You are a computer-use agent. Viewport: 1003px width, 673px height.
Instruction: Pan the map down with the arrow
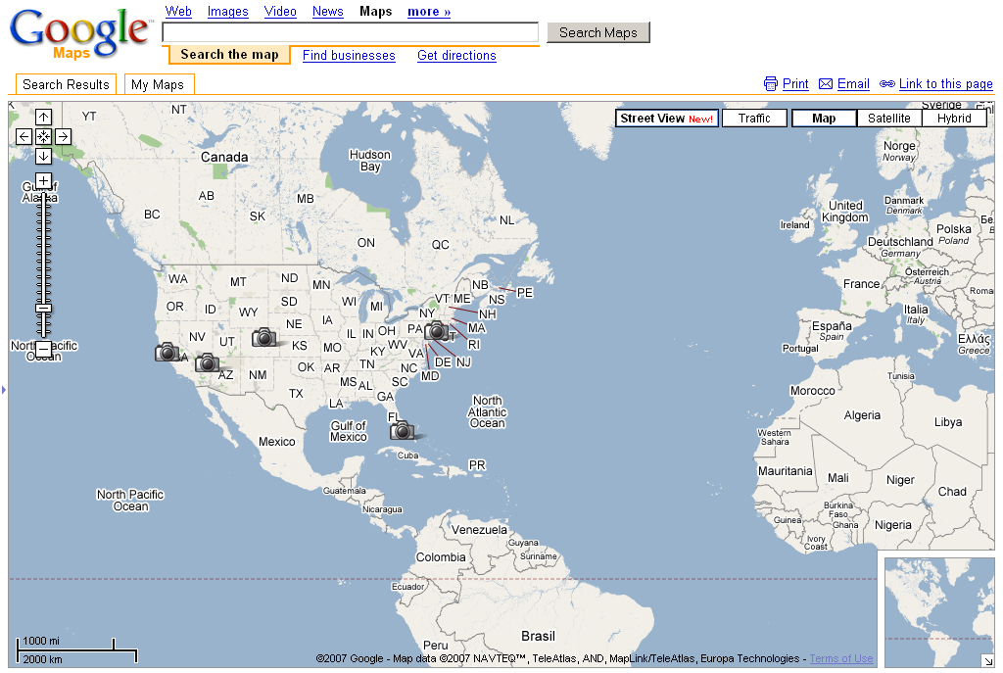click(x=43, y=156)
